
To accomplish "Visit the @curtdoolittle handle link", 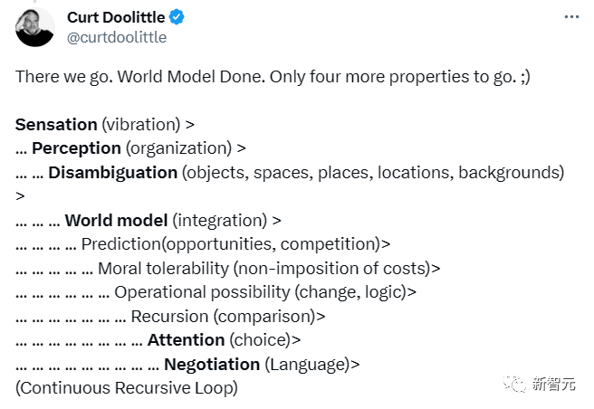I will click(117, 37).
